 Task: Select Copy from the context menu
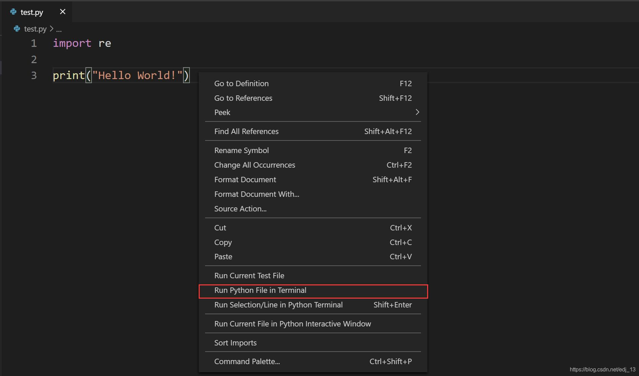223,242
